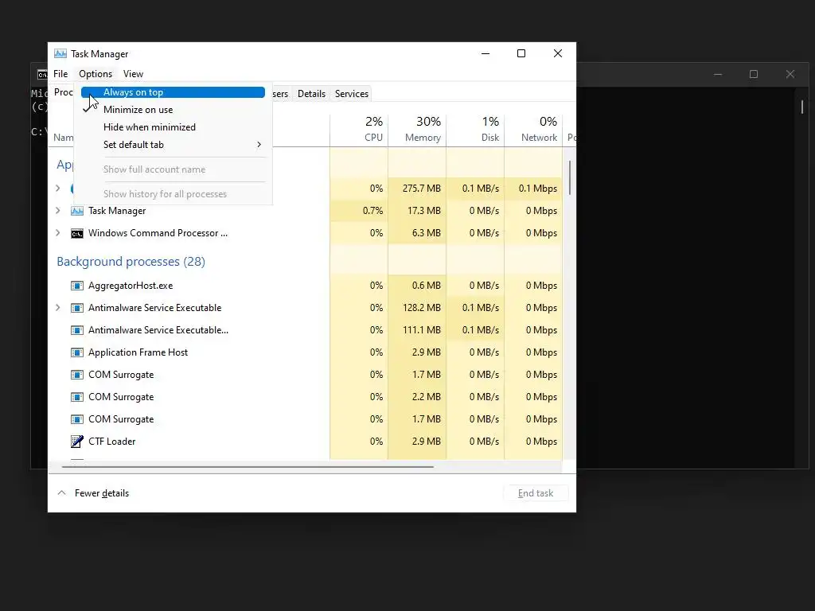
Task: Minimize the Command Prompt window behind
Action: (x=718, y=74)
